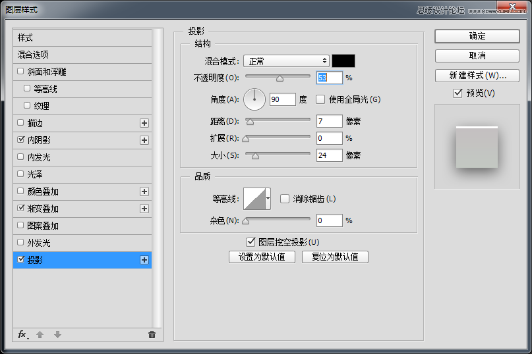Enable the 图案叠加 checkbox
This screenshot has height=354, width=532.
[x=20, y=225]
